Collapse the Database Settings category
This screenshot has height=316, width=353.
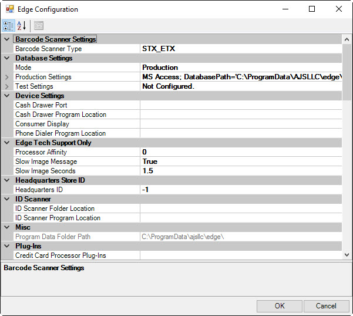pos(7,58)
